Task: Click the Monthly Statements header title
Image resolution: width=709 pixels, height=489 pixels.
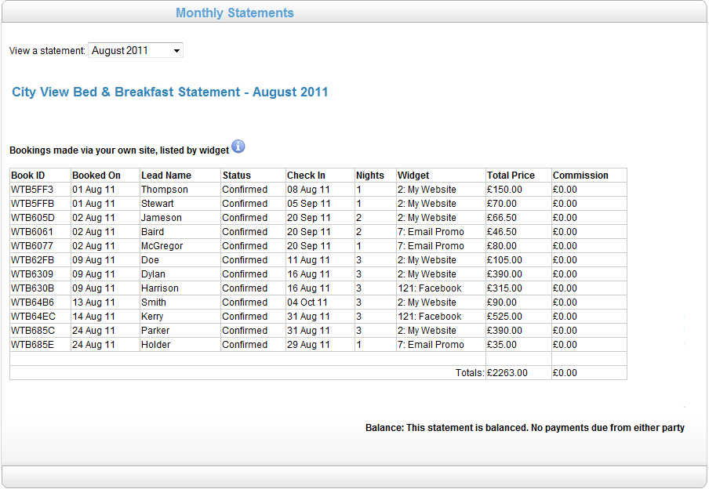Action: click(x=235, y=13)
